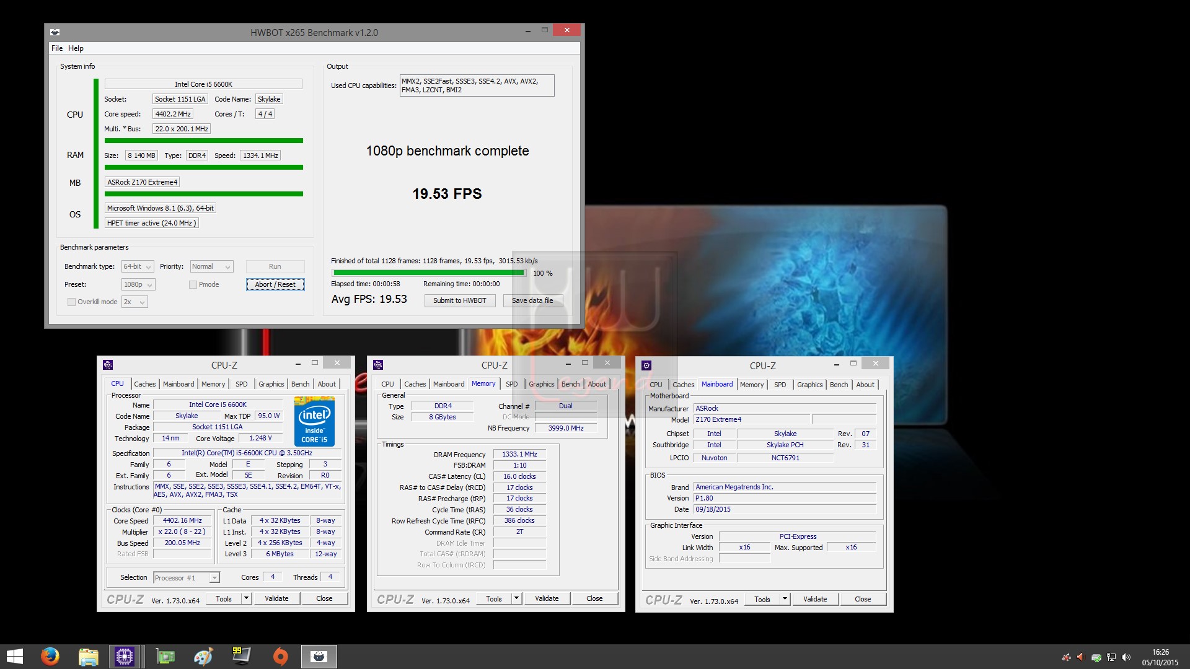
Task: Switch to the CPU tab in the CPU-Z window showing the Memory tab
Action: (x=387, y=384)
